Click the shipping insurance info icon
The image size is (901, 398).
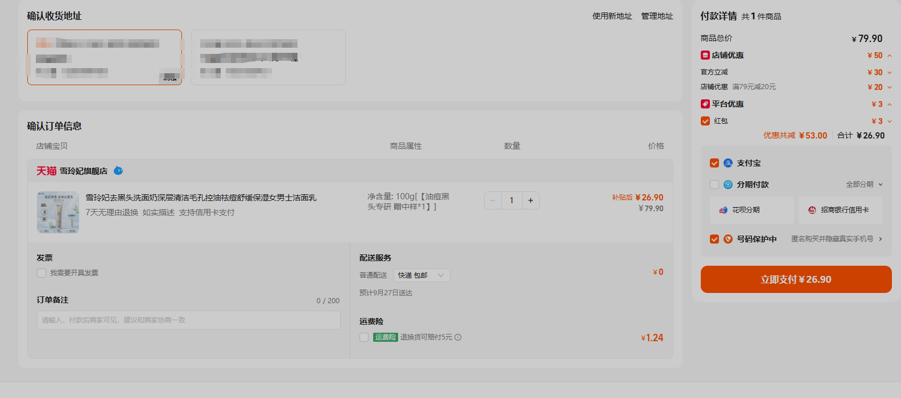(x=458, y=337)
